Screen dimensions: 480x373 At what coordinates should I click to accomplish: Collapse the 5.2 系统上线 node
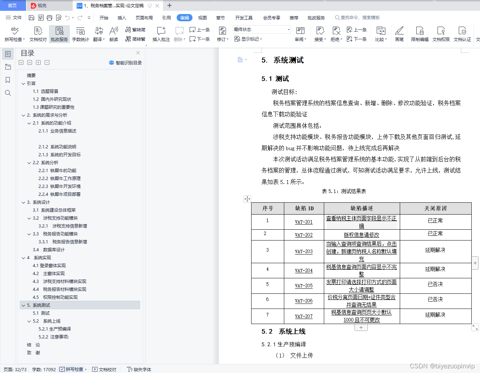click(x=29, y=321)
